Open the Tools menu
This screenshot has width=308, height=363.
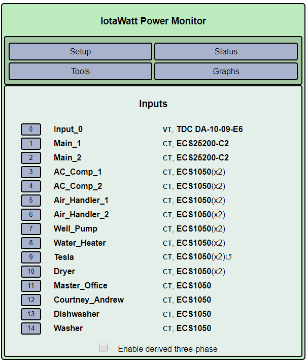coord(80,71)
